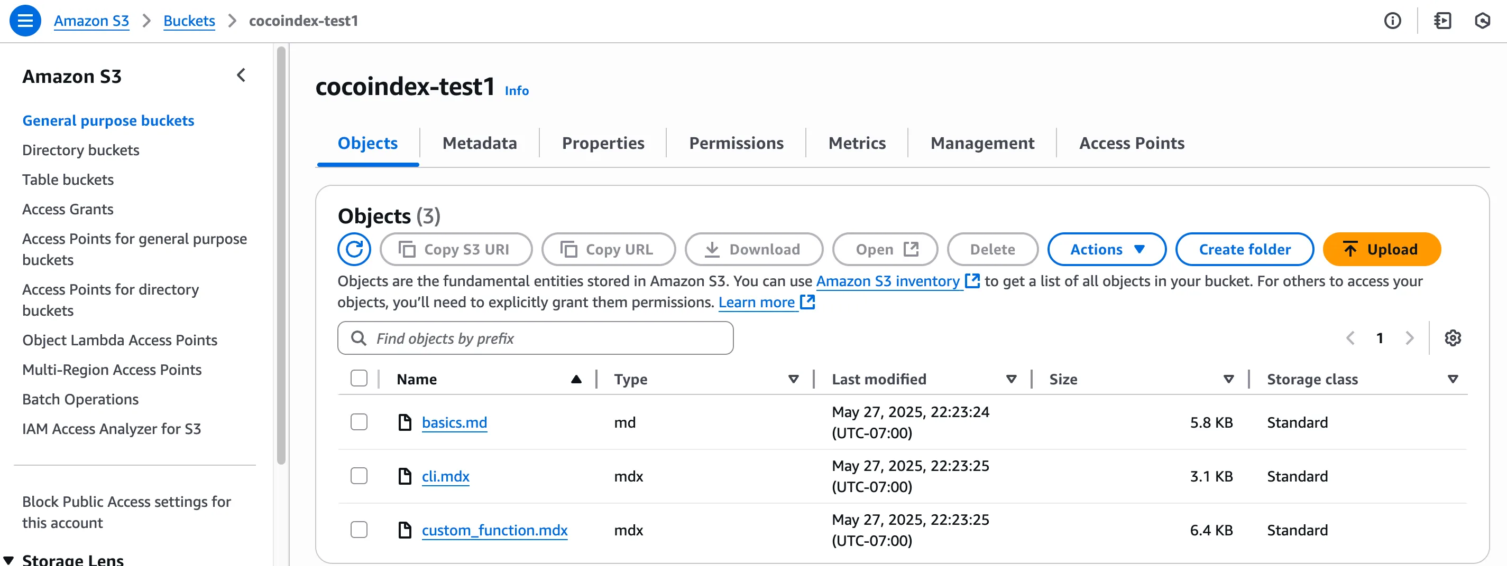Sort by the Type column arrow
The width and height of the screenshot is (1507, 566).
793,379
